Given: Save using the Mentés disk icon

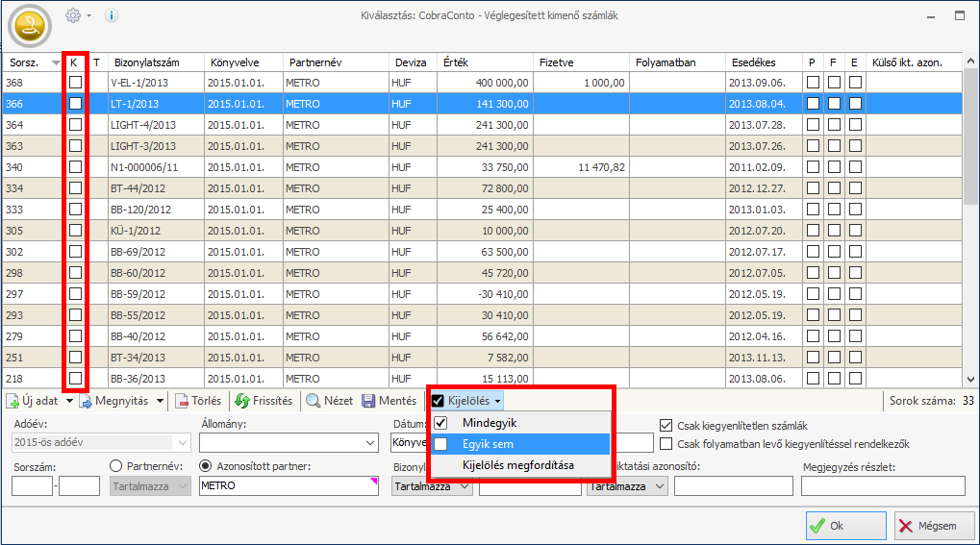Looking at the screenshot, I should pyautogui.click(x=368, y=401).
